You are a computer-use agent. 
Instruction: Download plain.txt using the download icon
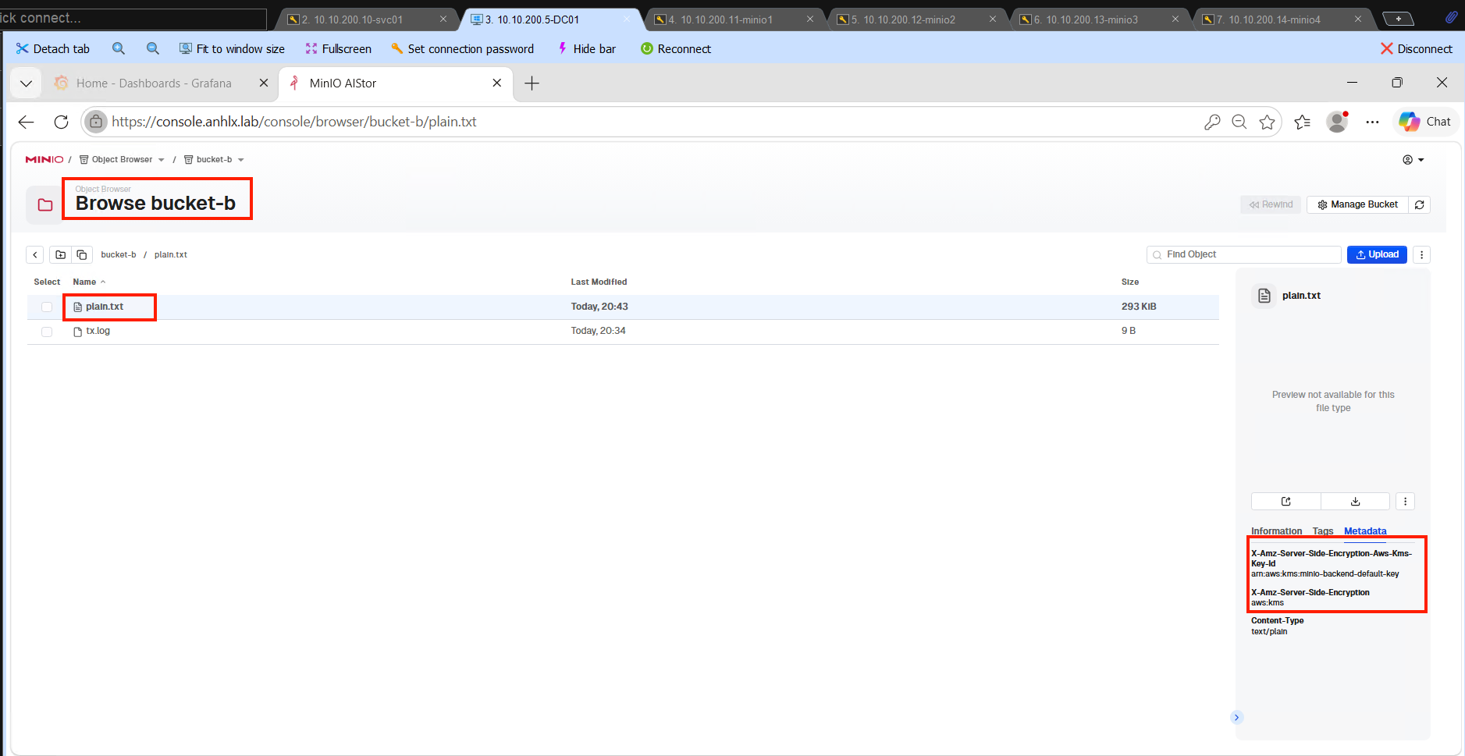coord(1356,502)
